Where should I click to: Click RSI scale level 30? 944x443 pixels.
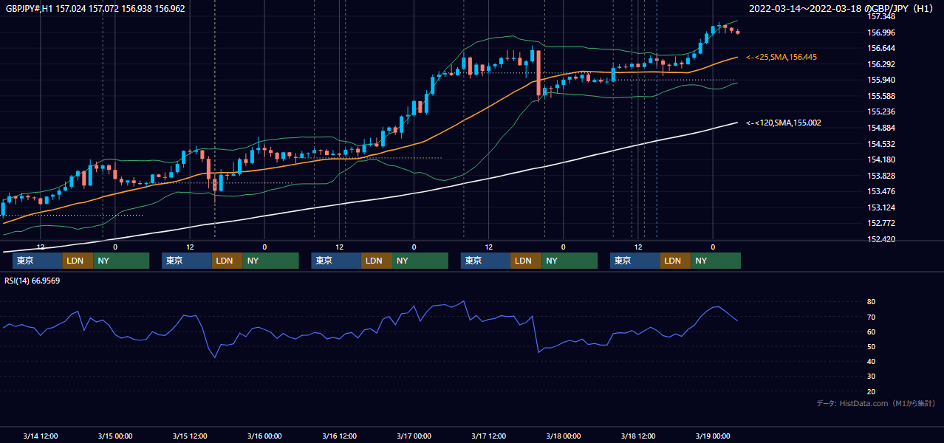[872, 377]
